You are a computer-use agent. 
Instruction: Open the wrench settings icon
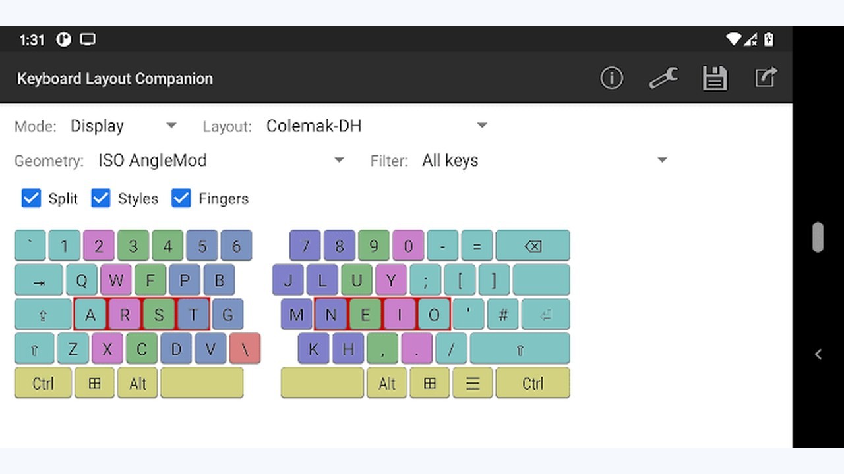pos(663,78)
